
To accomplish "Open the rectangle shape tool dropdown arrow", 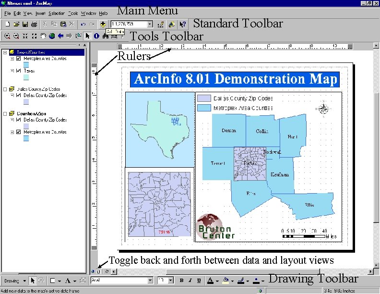I will (x=59, y=281).
